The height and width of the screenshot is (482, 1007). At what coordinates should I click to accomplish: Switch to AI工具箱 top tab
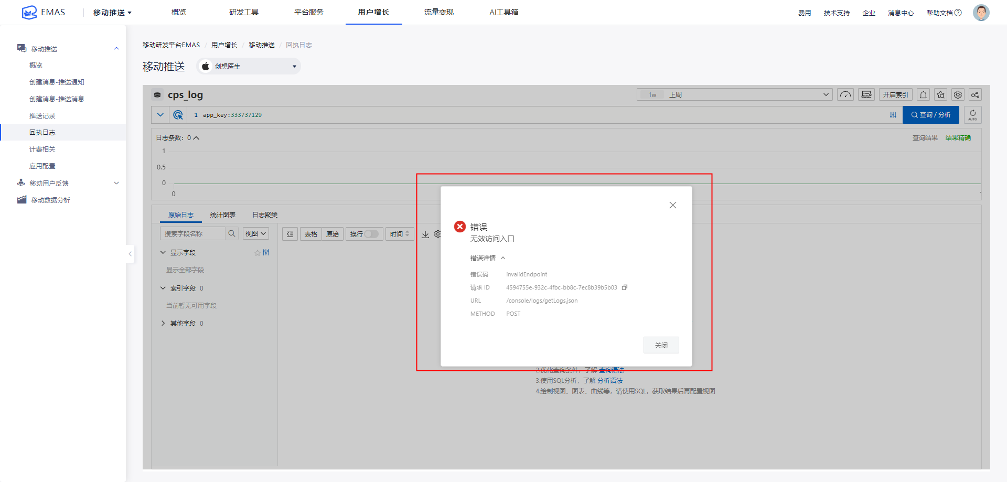click(504, 12)
